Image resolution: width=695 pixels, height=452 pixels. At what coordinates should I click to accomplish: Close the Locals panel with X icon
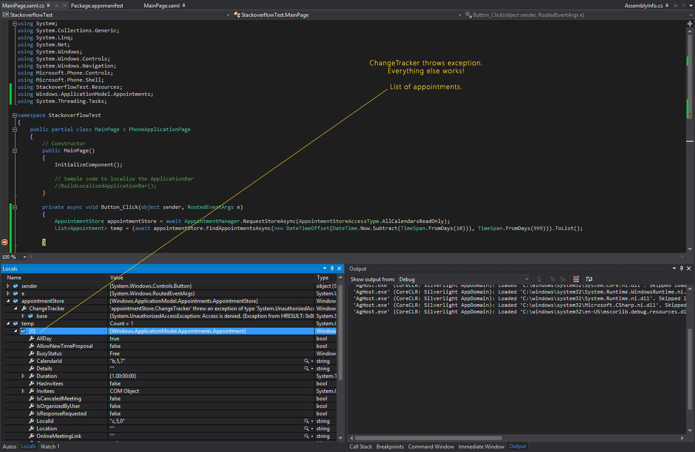tap(339, 268)
